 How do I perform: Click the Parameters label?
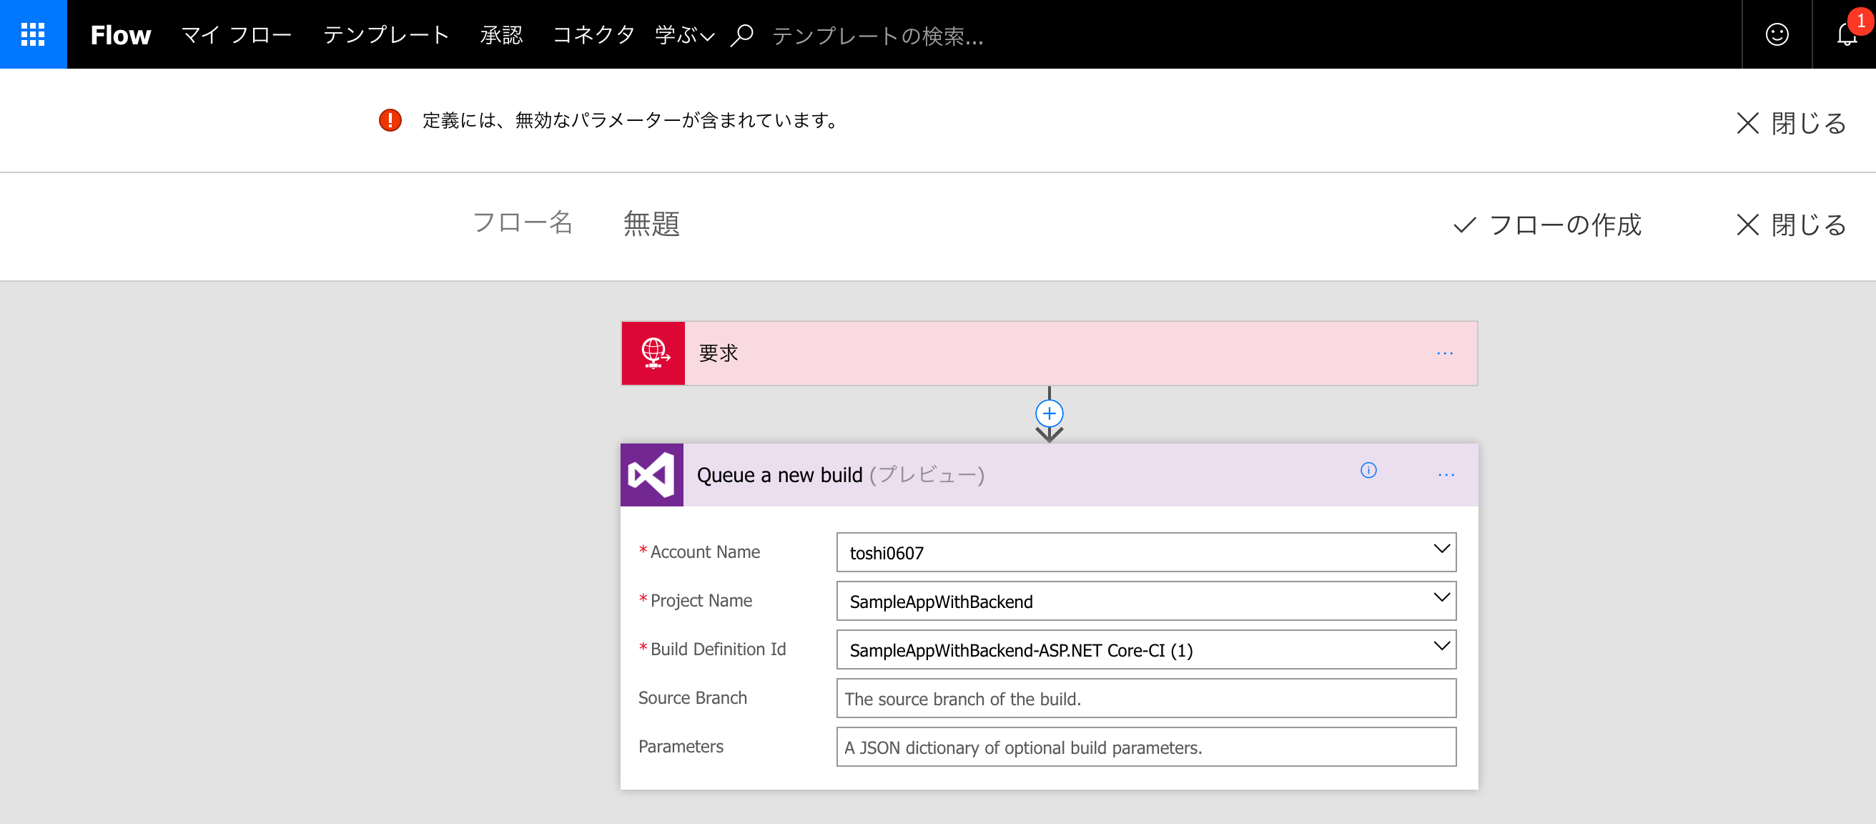(x=681, y=747)
